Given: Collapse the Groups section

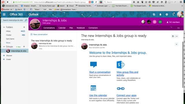Looking at the screenshot, I should coord(4,47).
